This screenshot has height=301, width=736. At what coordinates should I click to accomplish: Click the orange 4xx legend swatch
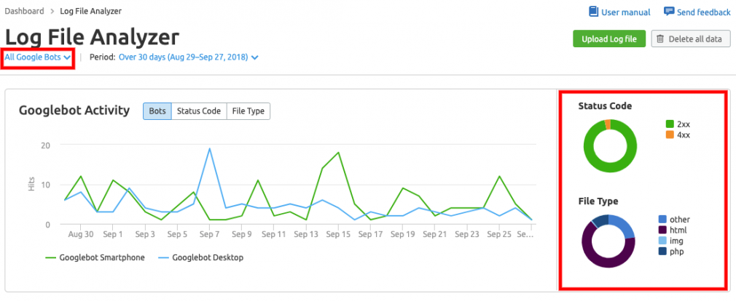tap(670, 135)
